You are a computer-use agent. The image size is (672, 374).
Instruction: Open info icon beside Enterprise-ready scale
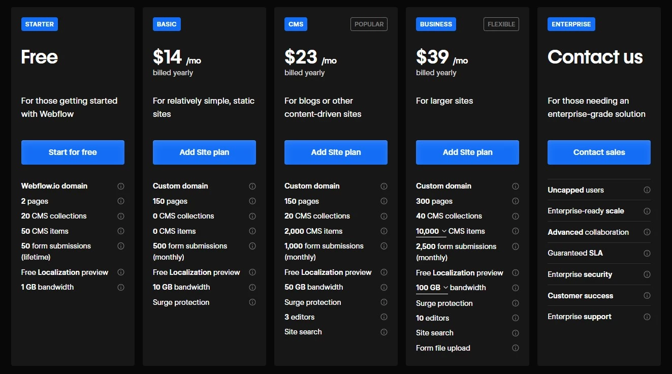pos(647,211)
